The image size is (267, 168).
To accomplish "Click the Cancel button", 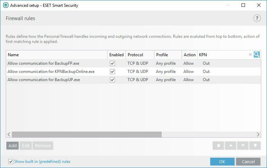I will (x=248, y=162).
